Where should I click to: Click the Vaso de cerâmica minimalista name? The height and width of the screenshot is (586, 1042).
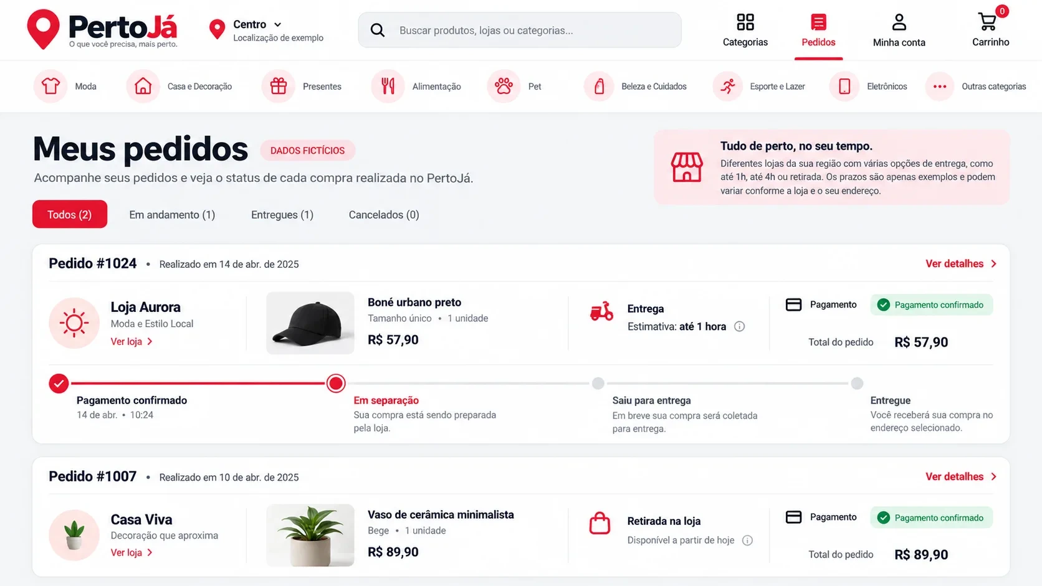[441, 514]
